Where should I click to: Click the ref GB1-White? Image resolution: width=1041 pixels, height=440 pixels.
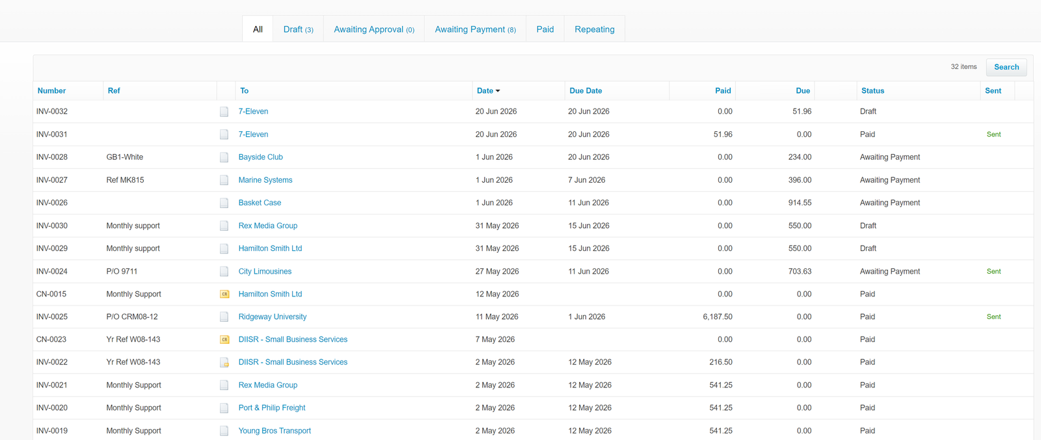click(125, 157)
